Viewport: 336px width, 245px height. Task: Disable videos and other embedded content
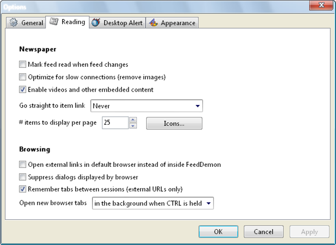[x=23, y=89]
